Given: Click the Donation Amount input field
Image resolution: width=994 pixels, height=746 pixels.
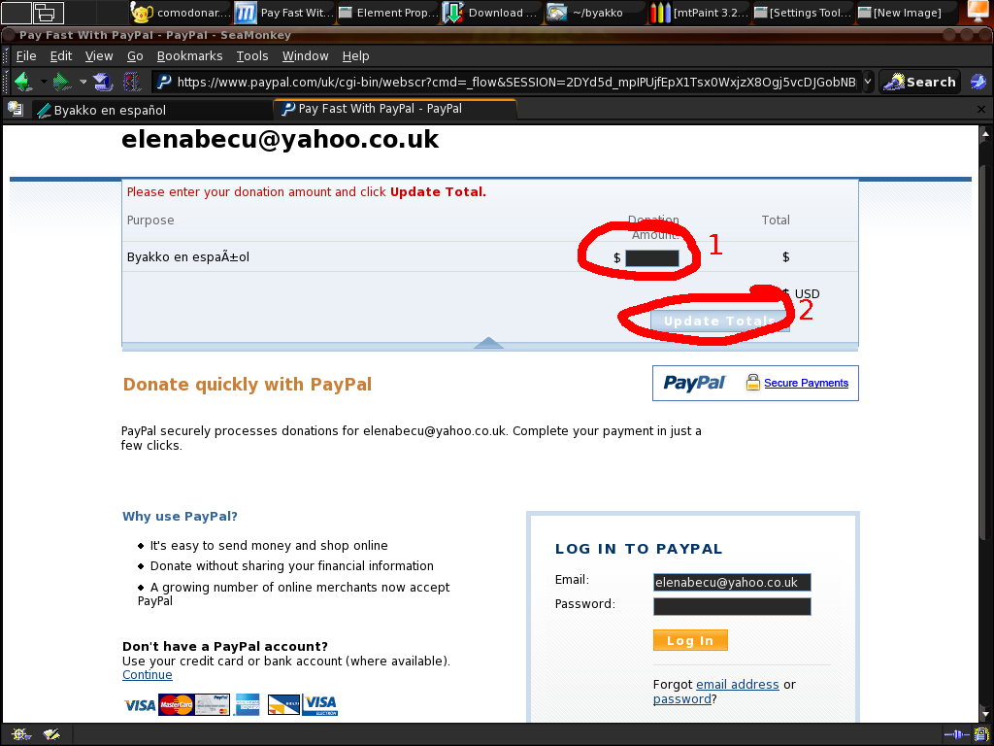Looking at the screenshot, I should click(x=652, y=257).
